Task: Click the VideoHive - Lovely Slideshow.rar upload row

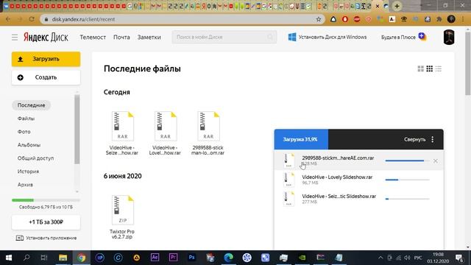Action: click(x=358, y=180)
